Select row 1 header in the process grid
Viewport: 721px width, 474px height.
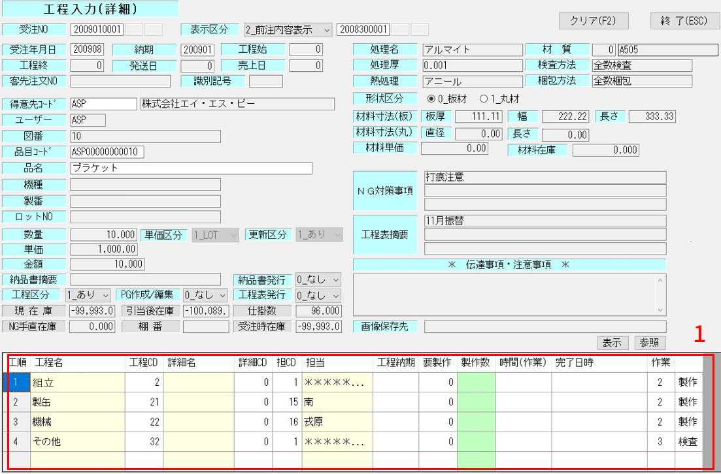[17, 382]
